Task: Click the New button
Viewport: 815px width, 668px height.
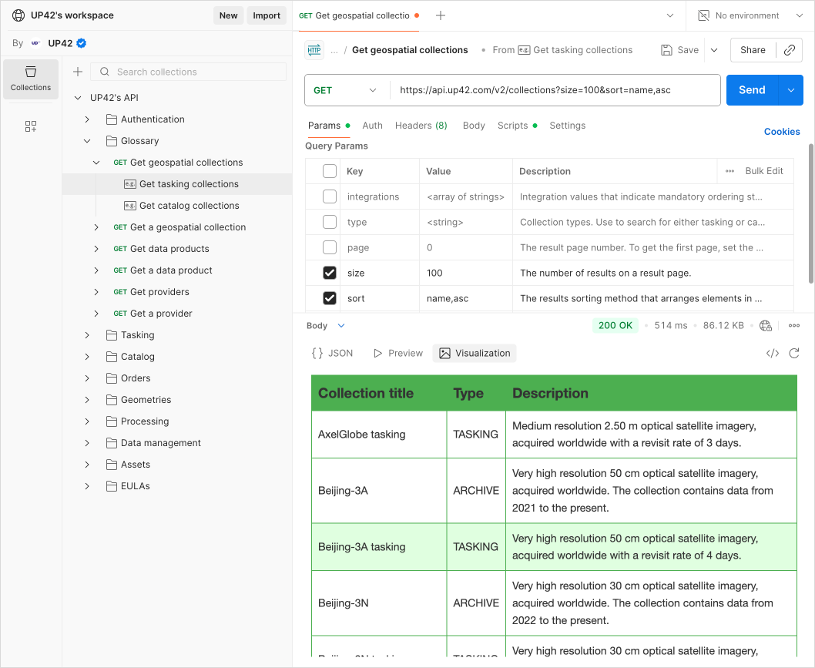Action: pos(228,15)
